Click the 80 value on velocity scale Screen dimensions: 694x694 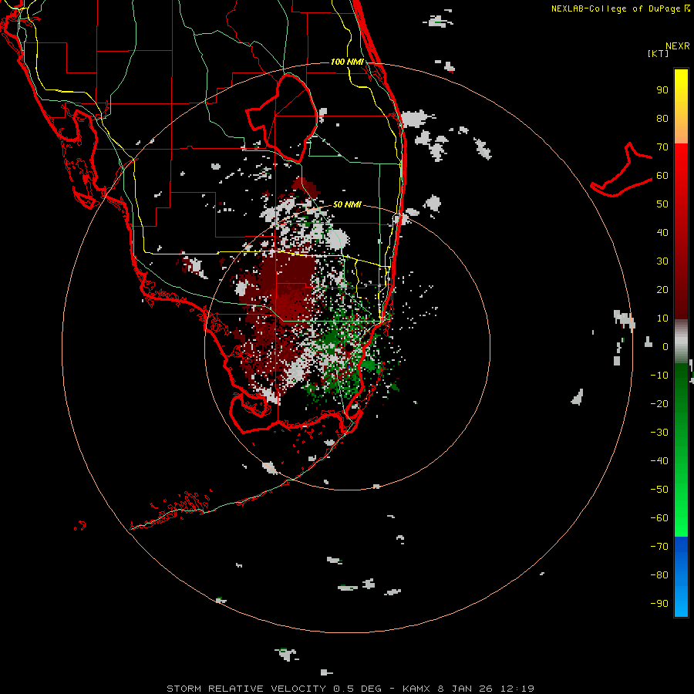(662, 119)
